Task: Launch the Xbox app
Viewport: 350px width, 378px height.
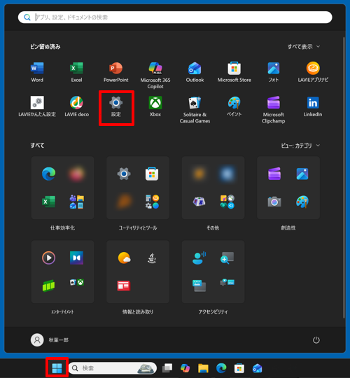Action: tap(155, 106)
